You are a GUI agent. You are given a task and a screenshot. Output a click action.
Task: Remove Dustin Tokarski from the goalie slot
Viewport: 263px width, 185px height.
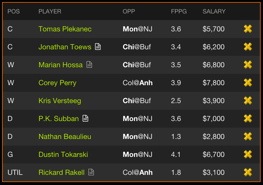click(247, 155)
